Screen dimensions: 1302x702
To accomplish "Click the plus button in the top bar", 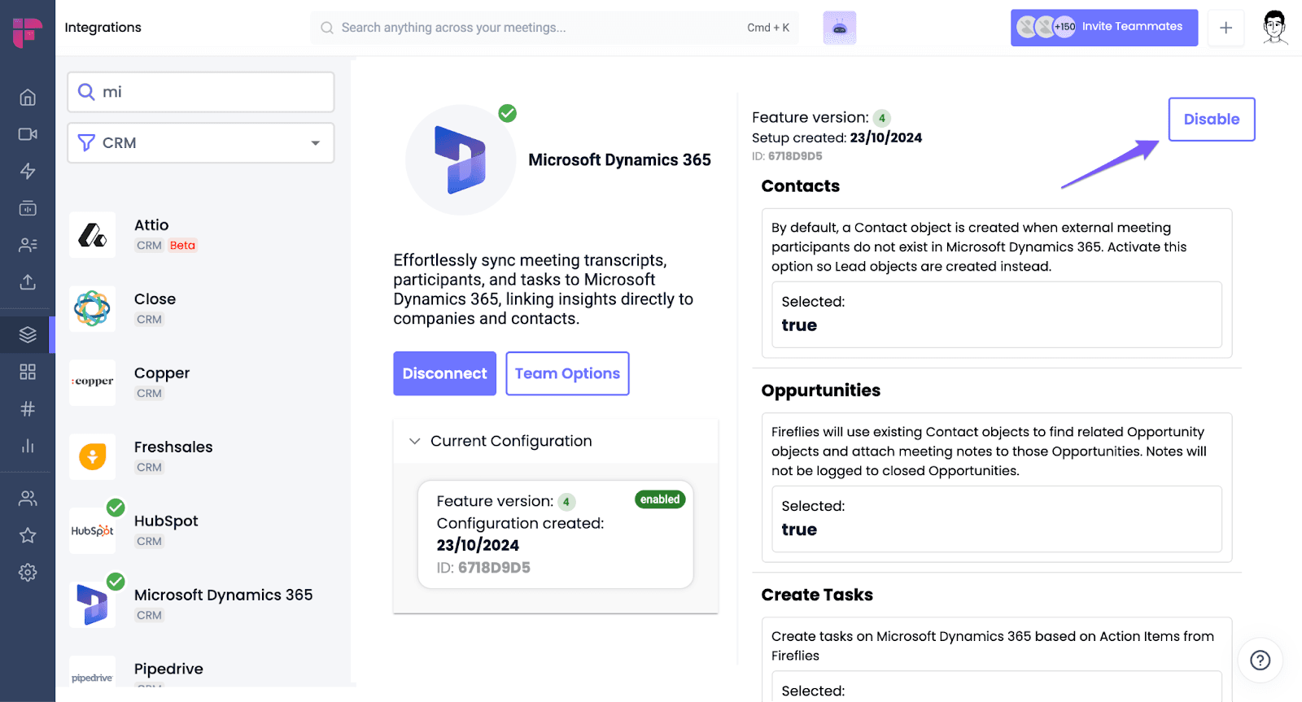I will (x=1226, y=28).
